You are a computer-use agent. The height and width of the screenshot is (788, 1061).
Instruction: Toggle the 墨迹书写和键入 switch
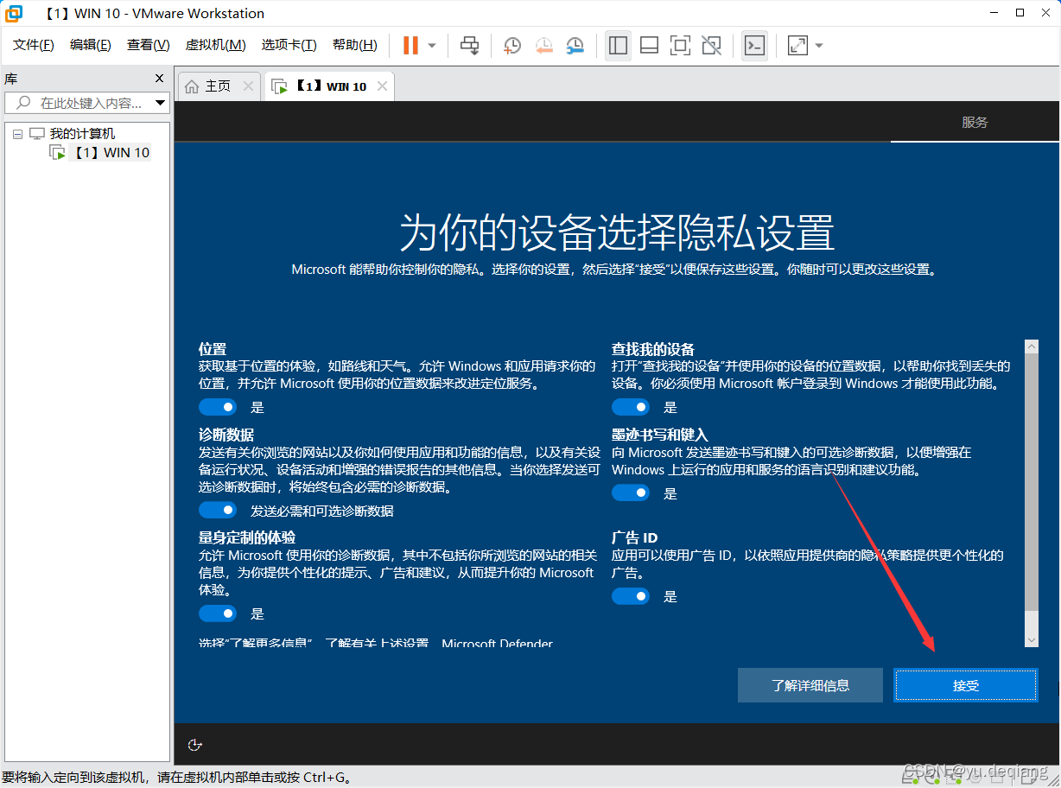click(x=631, y=493)
